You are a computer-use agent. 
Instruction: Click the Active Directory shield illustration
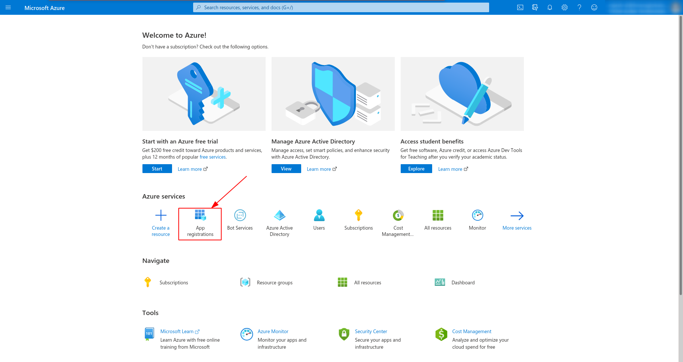pos(333,94)
